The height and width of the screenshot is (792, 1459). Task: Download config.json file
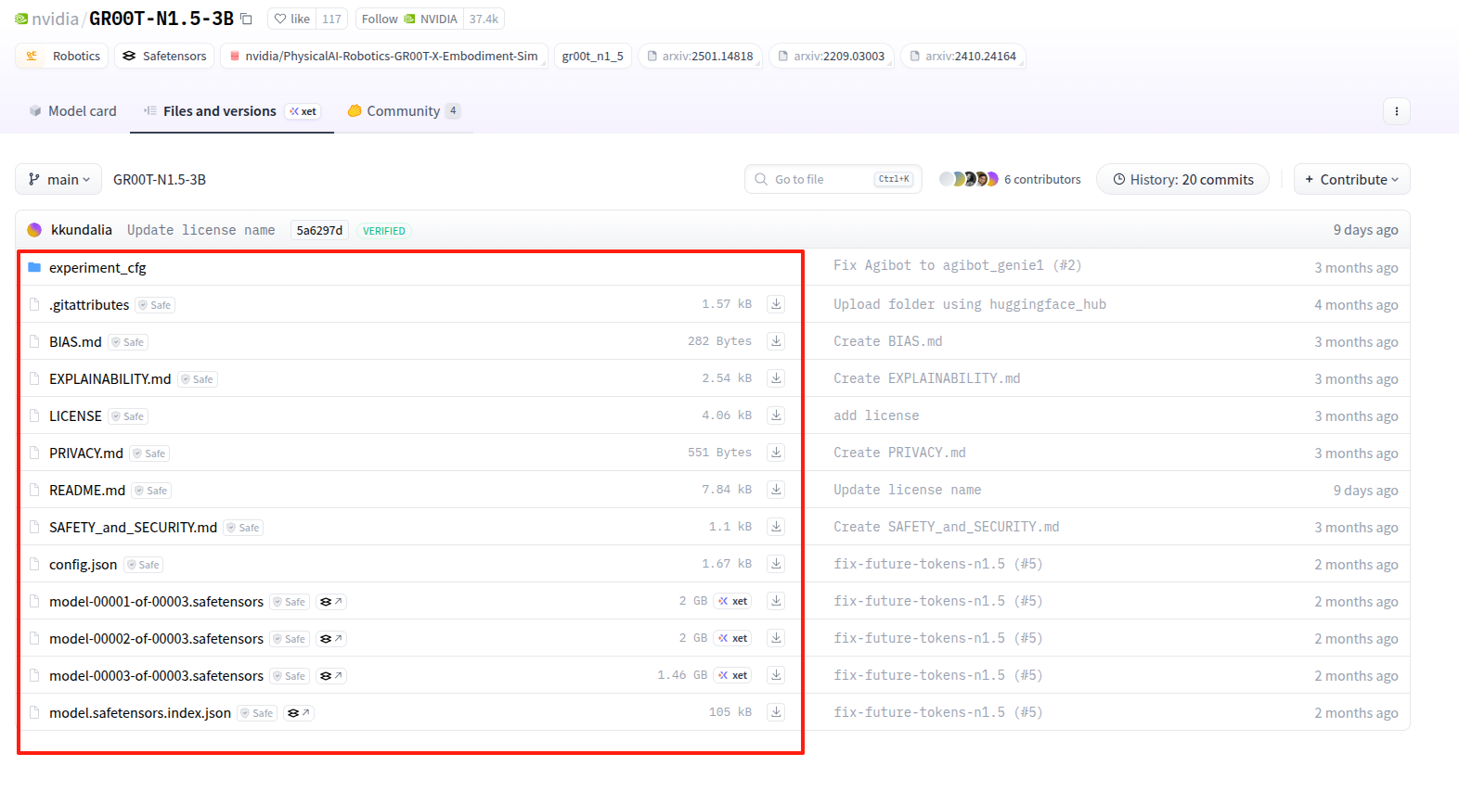coord(776,564)
